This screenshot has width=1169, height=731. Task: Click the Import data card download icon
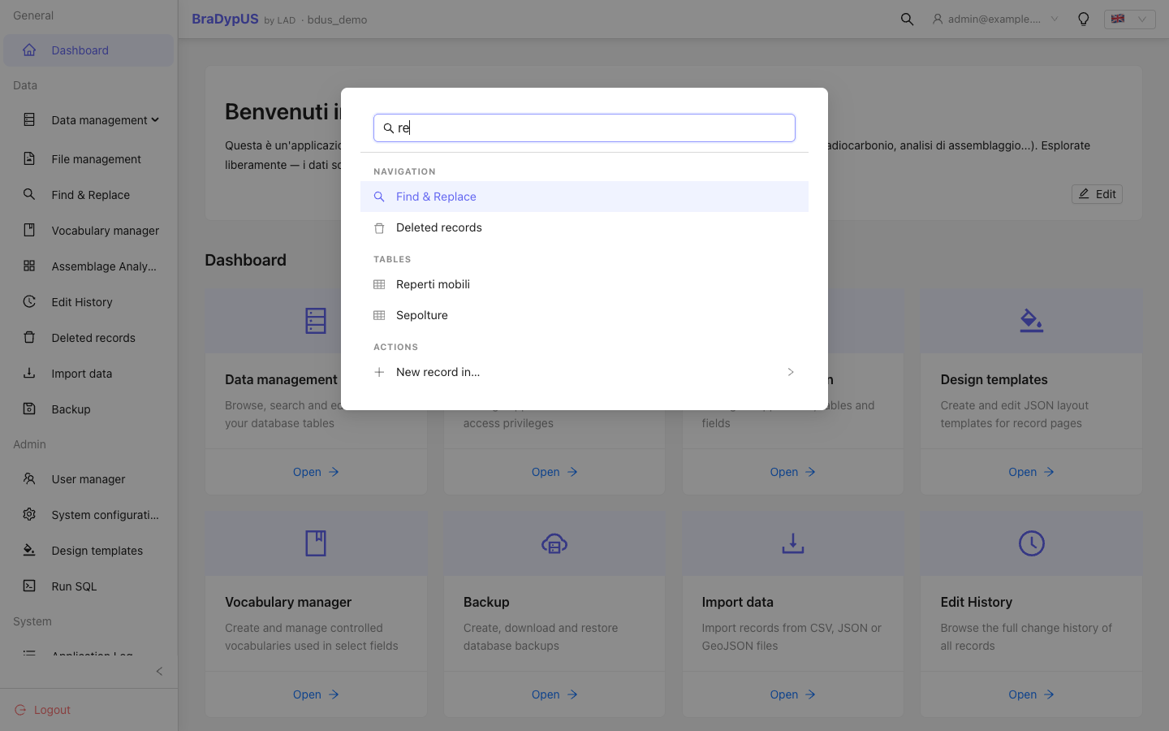tap(793, 543)
